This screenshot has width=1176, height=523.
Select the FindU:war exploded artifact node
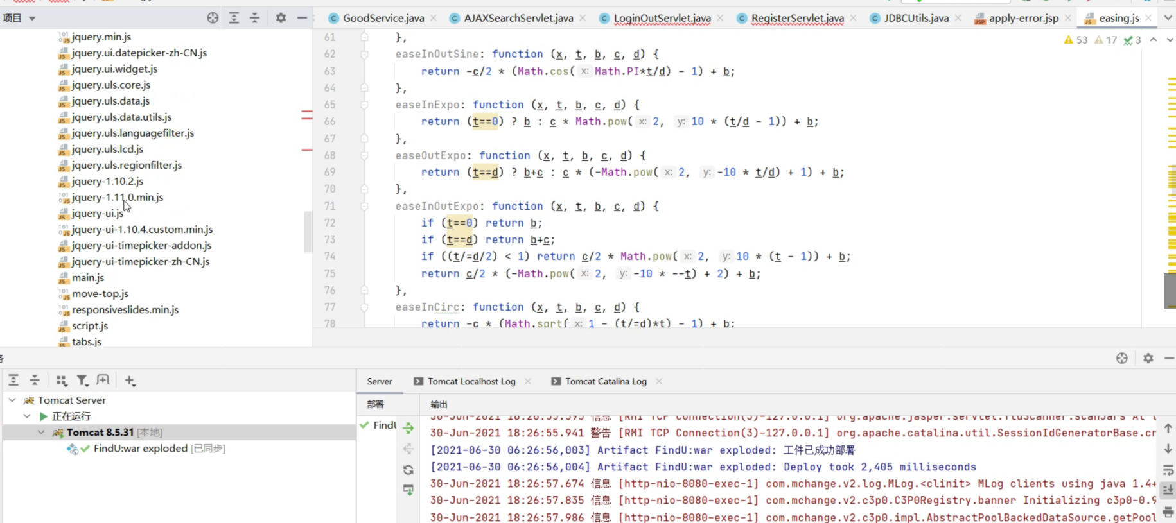[146, 449]
